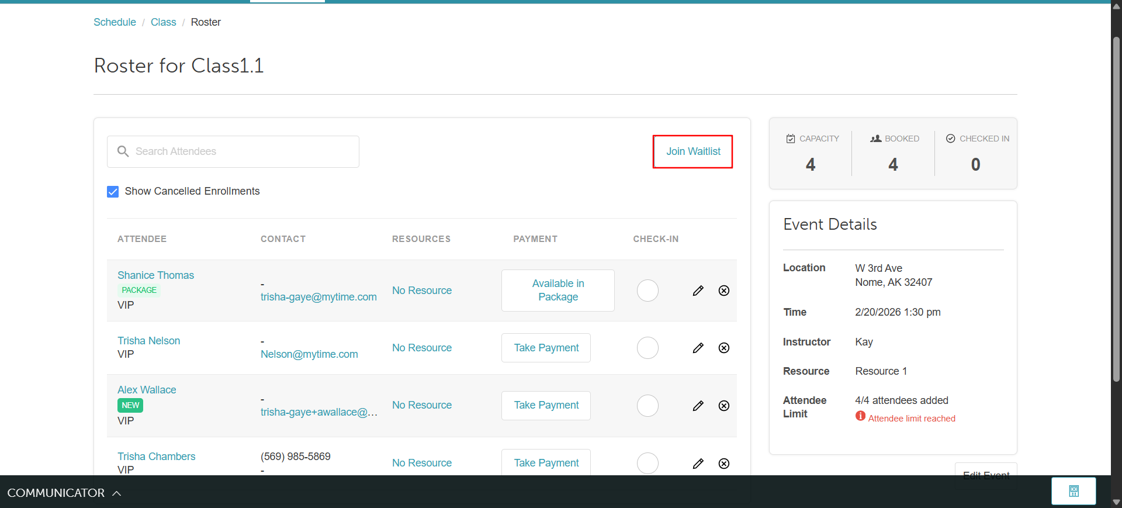Click the Attendee limit reached message

(x=912, y=419)
